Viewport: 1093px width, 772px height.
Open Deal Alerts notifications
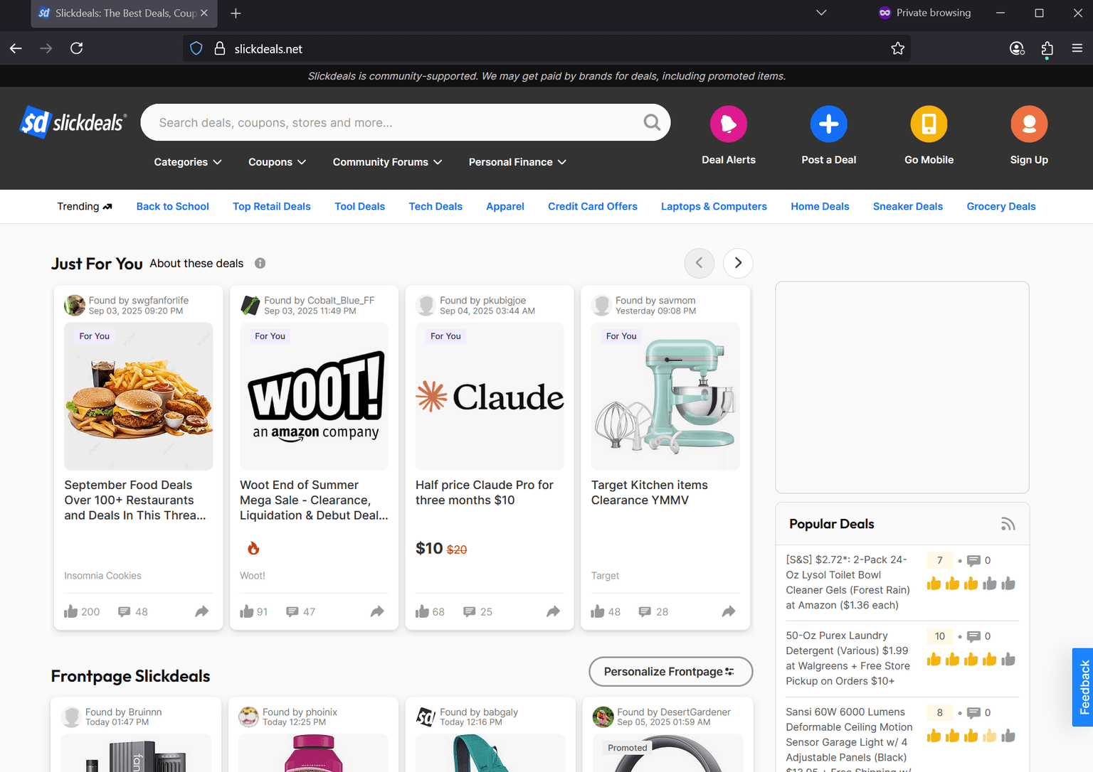[x=729, y=124]
